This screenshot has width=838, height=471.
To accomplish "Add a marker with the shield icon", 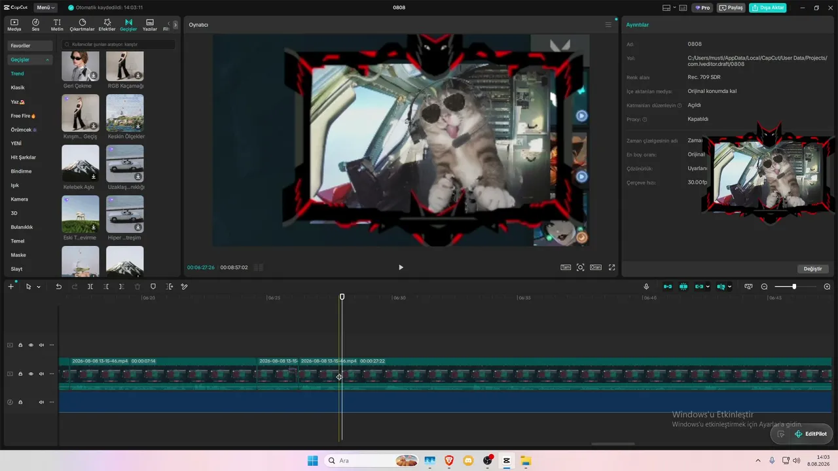I will (x=153, y=287).
